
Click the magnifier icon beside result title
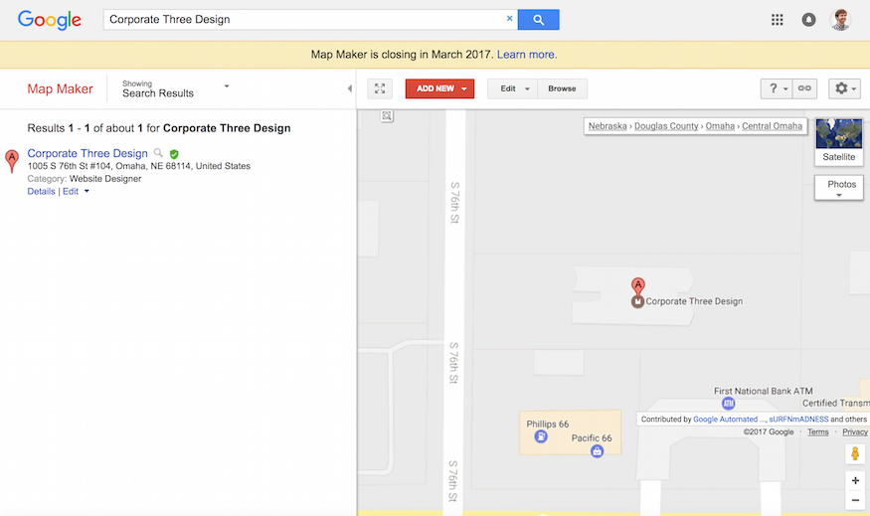coord(158,152)
